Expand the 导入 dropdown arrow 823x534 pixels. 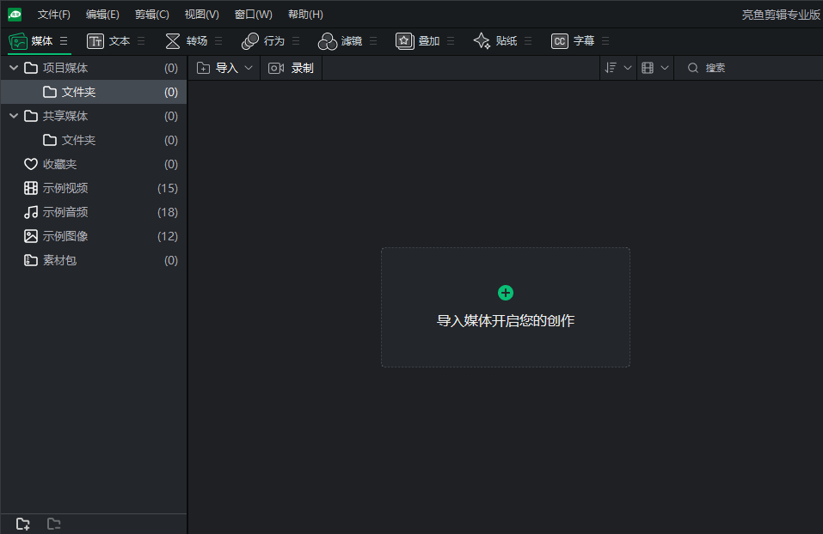249,68
